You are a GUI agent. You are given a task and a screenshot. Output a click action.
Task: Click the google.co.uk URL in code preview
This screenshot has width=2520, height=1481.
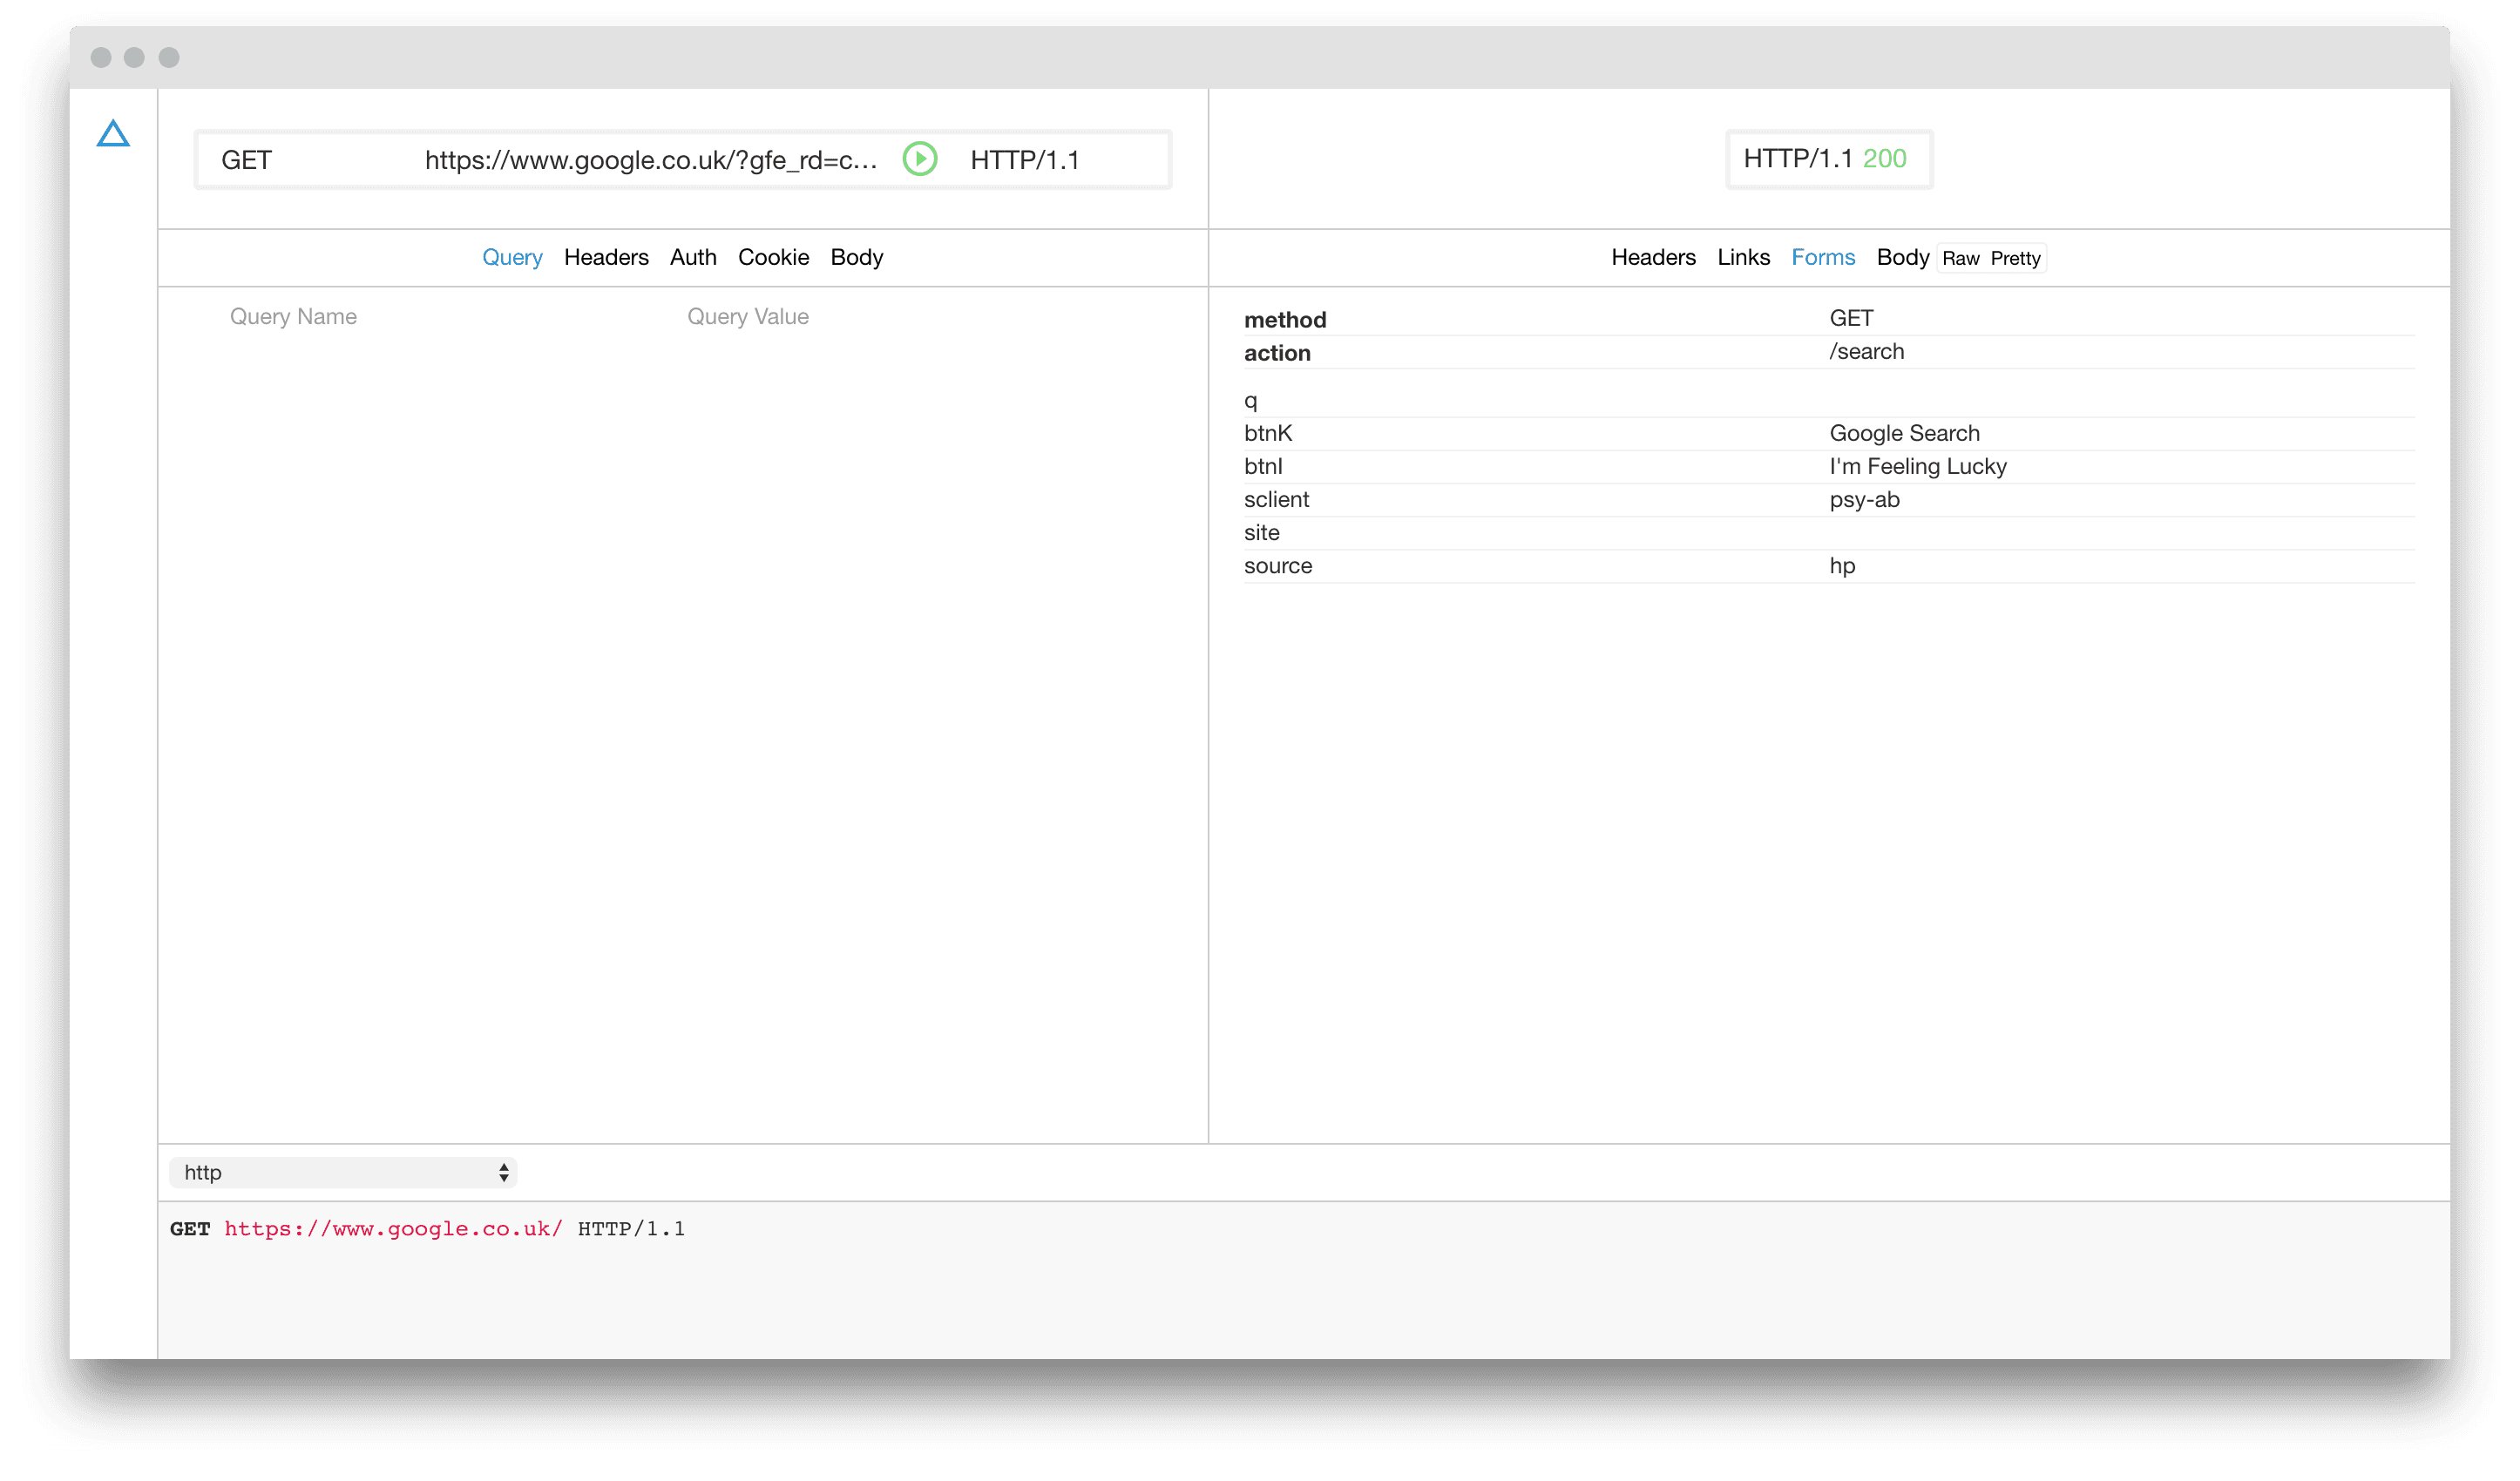393,1228
